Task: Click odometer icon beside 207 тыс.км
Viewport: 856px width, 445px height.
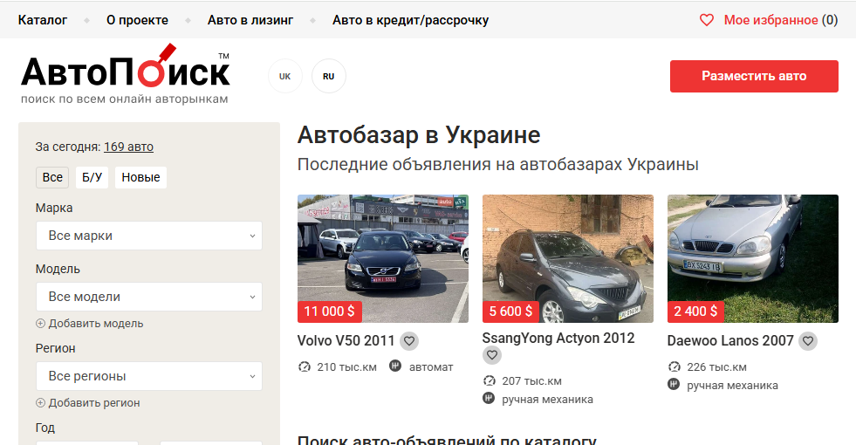Action: tap(490, 380)
